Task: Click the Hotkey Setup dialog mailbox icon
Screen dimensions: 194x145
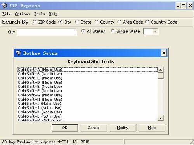Action: pos(18,53)
